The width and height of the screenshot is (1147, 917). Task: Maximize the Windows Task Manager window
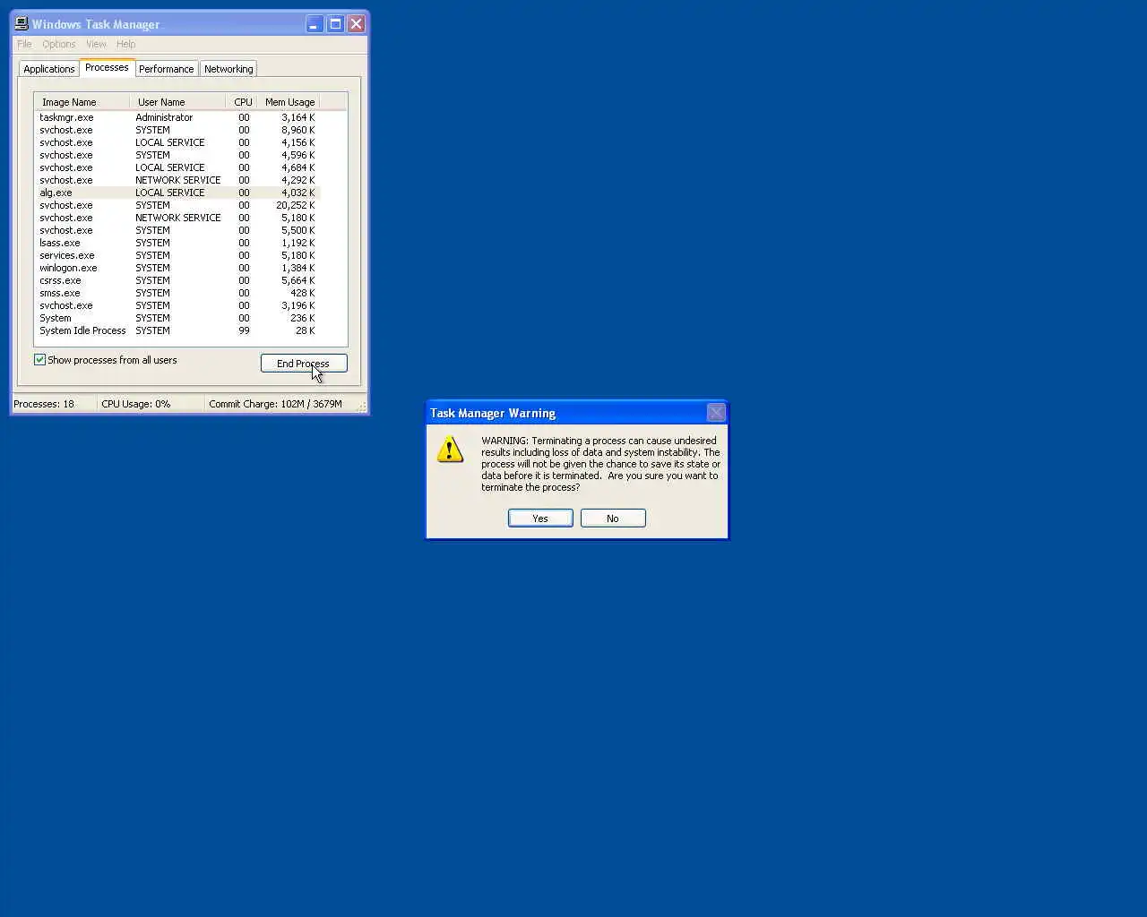click(335, 24)
